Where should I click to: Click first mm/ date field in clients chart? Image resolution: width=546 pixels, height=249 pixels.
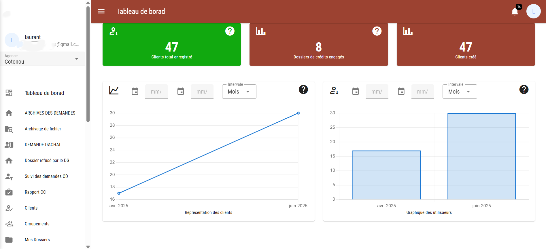156,92
